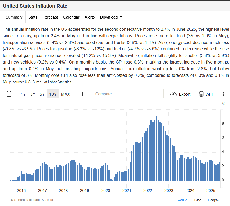
Task: Select the 3Y time range
Action: point(33,94)
